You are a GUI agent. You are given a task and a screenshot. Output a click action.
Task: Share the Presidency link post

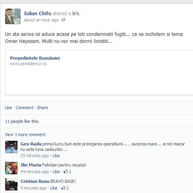point(42,108)
